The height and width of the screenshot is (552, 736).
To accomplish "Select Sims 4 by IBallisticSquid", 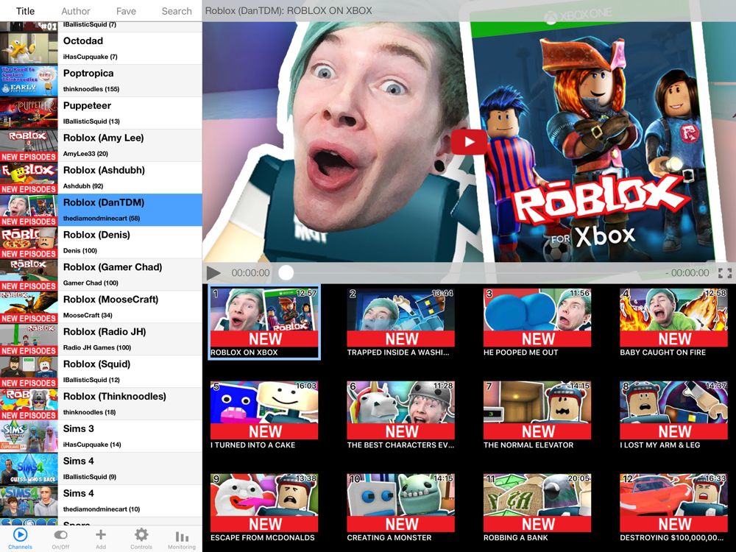I will (101, 469).
